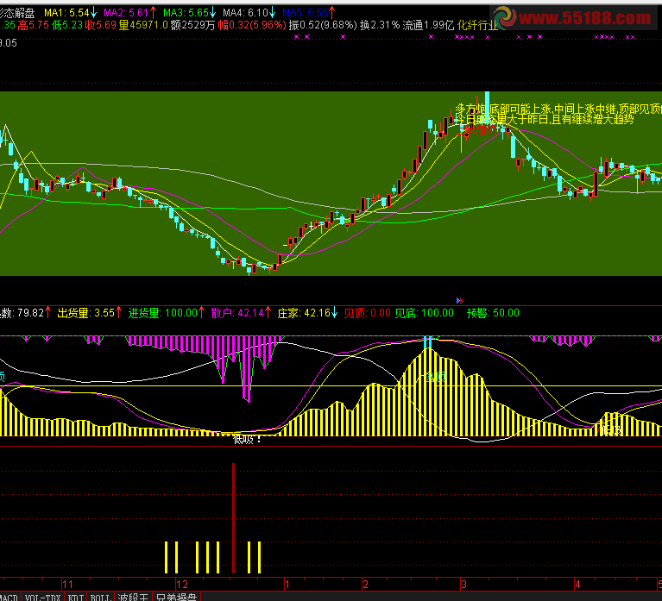
Task: Click the 收5.69 close price readout
Action: (100, 25)
